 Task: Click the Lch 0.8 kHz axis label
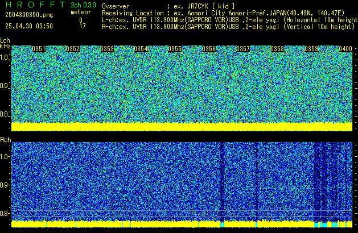[5, 114]
